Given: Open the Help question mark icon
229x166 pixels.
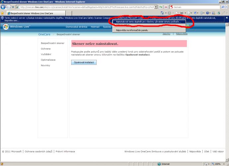Looking at the screenshot, I should click(x=207, y=13).
